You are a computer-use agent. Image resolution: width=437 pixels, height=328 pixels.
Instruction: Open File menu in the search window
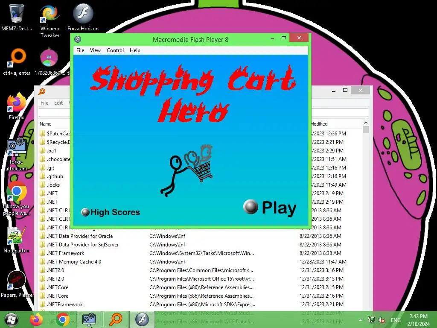(x=44, y=102)
